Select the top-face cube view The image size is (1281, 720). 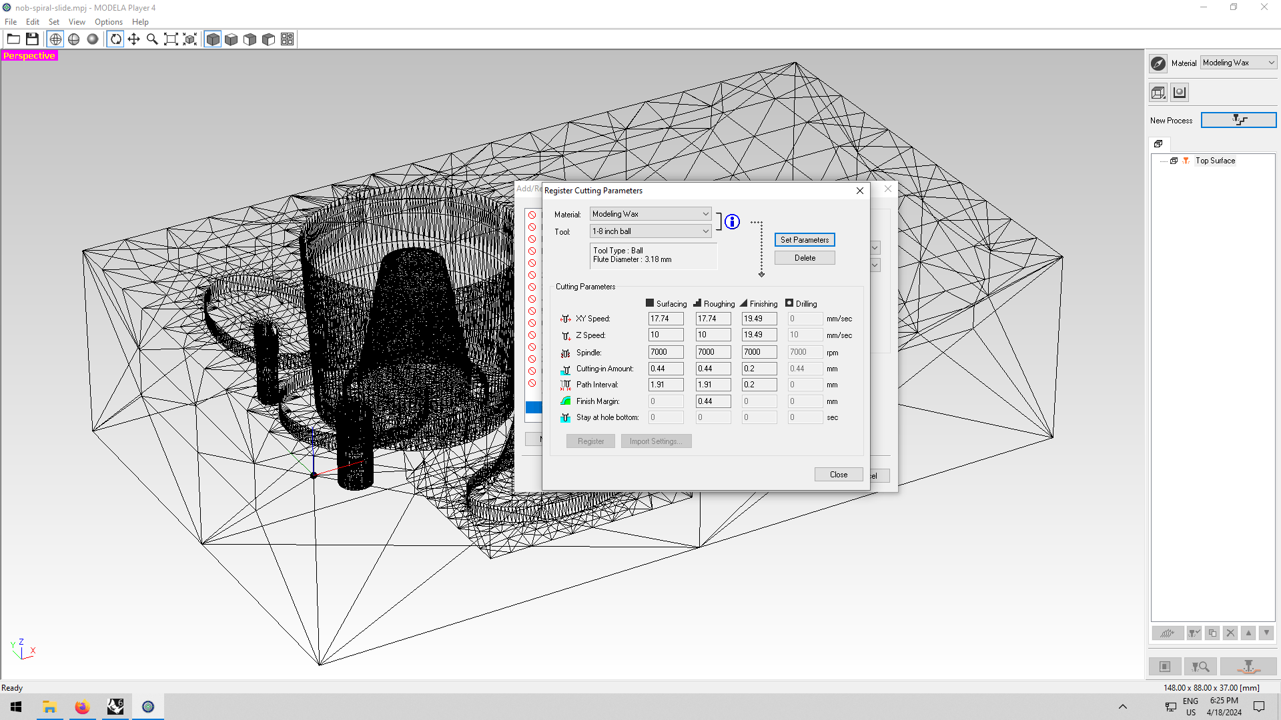232,39
